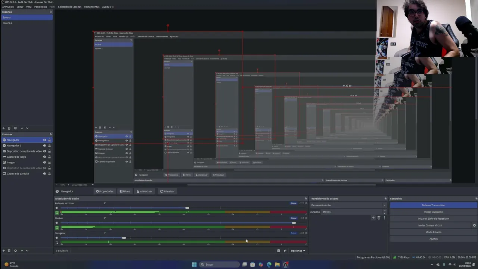The image size is (478, 269).
Task: Open scene filters icon in Escenas toolbar
Action: [15, 128]
